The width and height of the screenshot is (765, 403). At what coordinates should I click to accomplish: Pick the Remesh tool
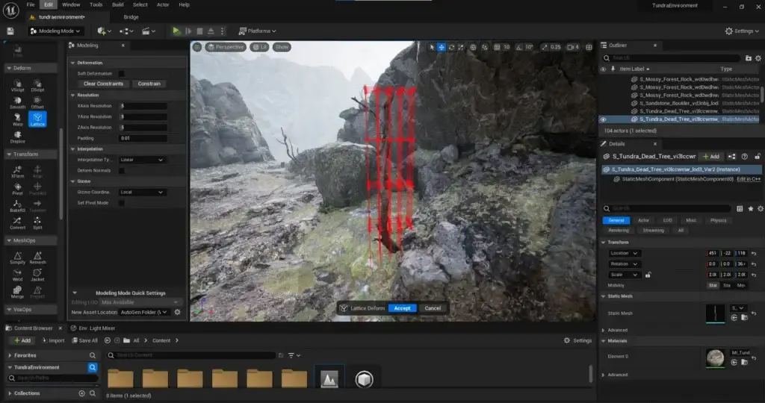pos(37,257)
